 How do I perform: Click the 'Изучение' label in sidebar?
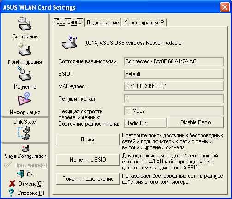pos(25,87)
